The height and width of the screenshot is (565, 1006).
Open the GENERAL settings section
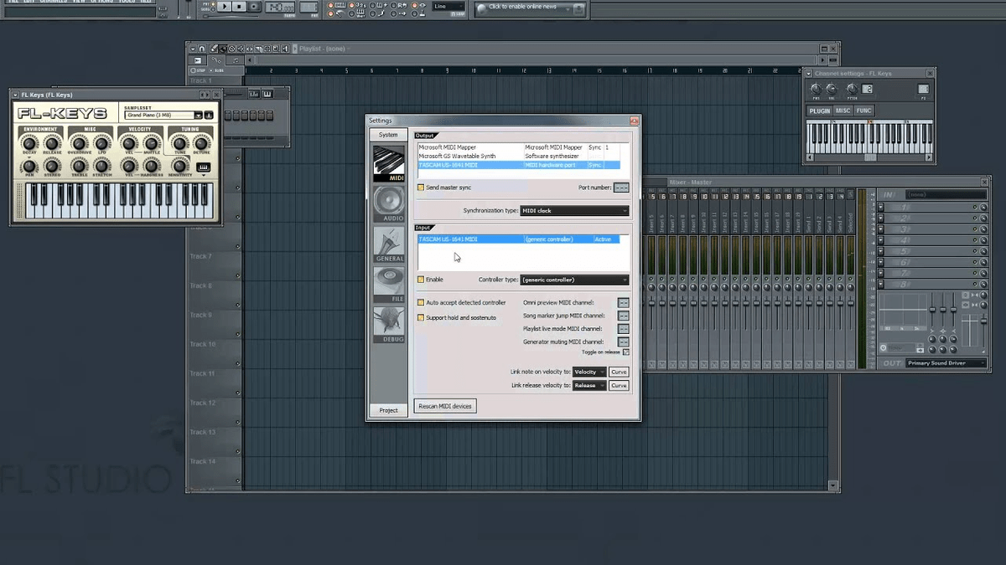(388, 244)
